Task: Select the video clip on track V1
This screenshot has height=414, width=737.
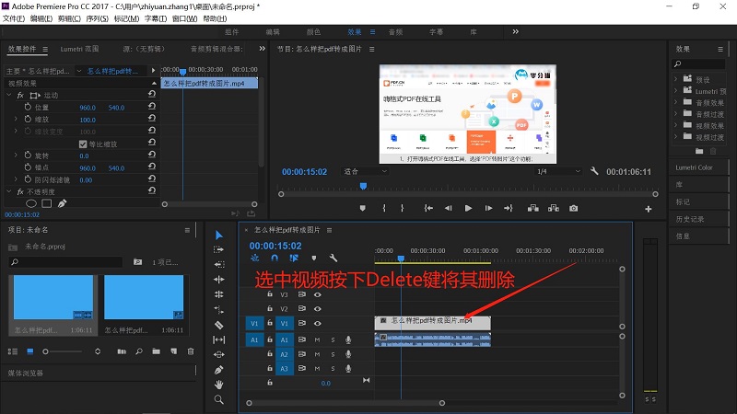Action: pyautogui.click(x=432, y=323)
